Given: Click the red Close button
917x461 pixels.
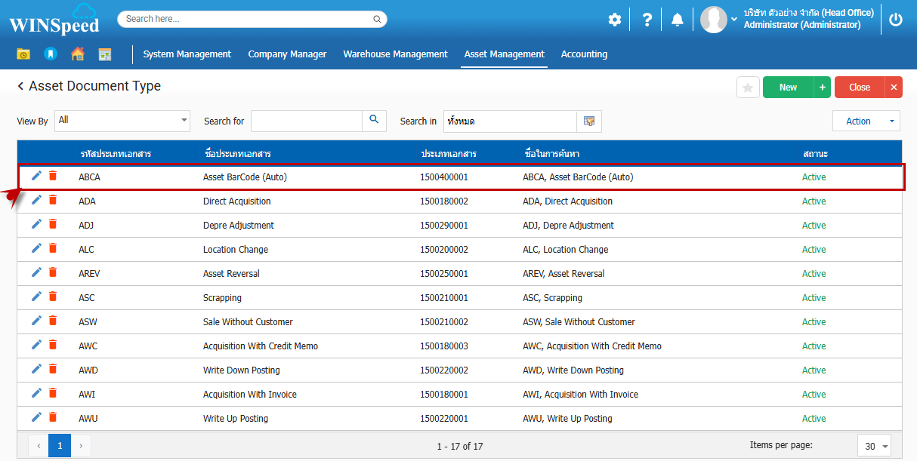Looking at the screenshot, I should [x=859, y=88].
